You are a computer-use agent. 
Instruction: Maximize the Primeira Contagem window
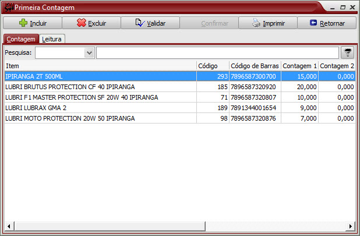pyautogui.click(x=343, y=8)
